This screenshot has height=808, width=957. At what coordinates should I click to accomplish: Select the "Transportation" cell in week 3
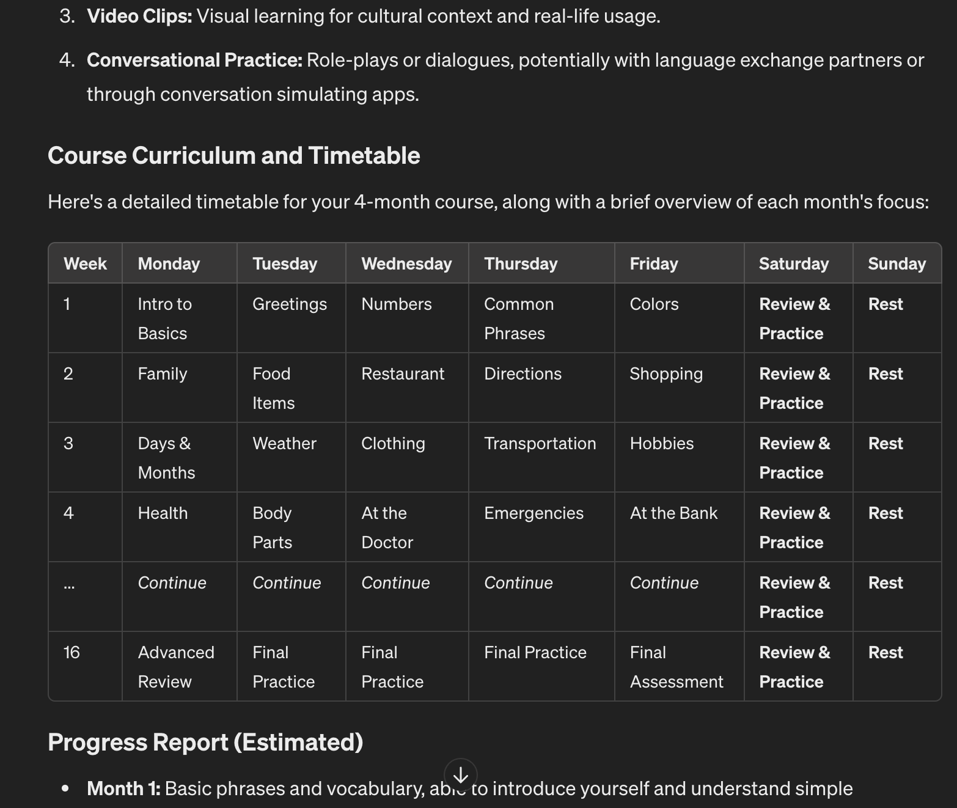click(x=540, y=443)
